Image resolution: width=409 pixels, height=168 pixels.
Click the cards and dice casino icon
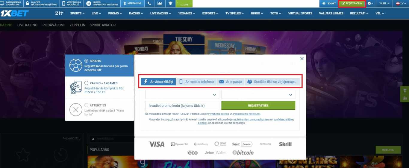tap(76, 88)
